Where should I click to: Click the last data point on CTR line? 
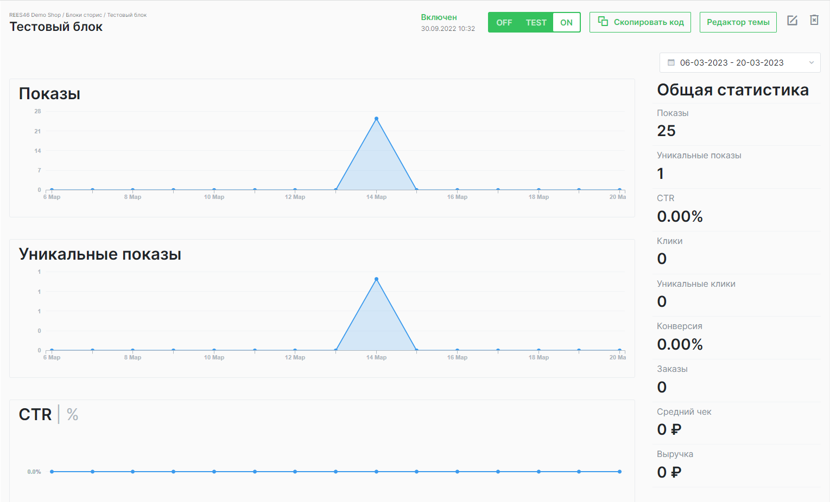[x=619, y=472]
